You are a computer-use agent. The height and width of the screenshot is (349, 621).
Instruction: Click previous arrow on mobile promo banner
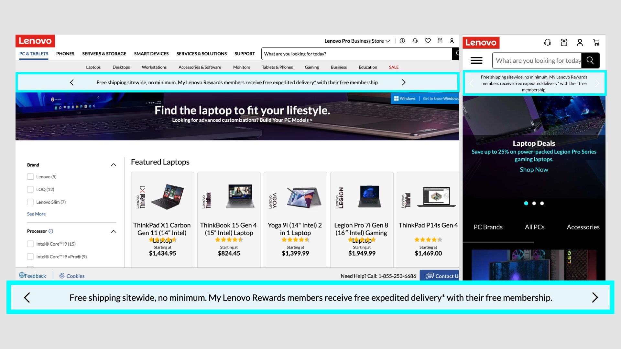471,83
